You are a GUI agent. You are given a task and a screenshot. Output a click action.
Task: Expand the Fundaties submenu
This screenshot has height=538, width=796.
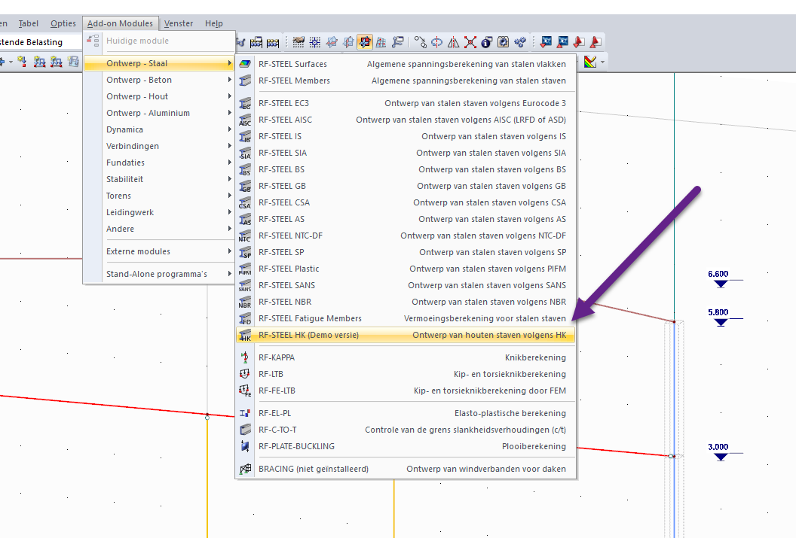159,163
